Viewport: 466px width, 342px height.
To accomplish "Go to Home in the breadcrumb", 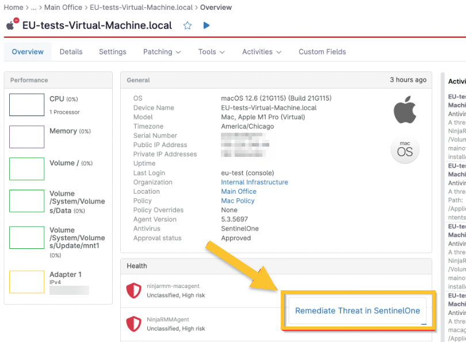I will [13, 7].
